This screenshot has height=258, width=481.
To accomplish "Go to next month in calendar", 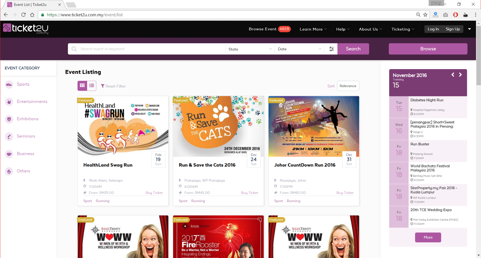I will coord(460,75).
